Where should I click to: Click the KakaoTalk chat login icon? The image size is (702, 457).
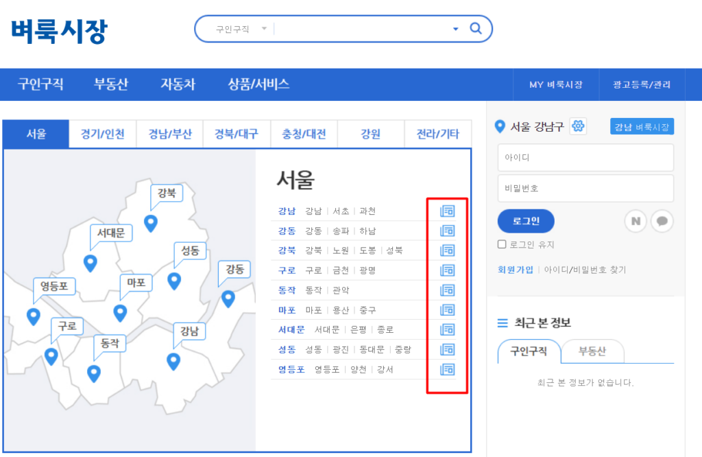663,221
